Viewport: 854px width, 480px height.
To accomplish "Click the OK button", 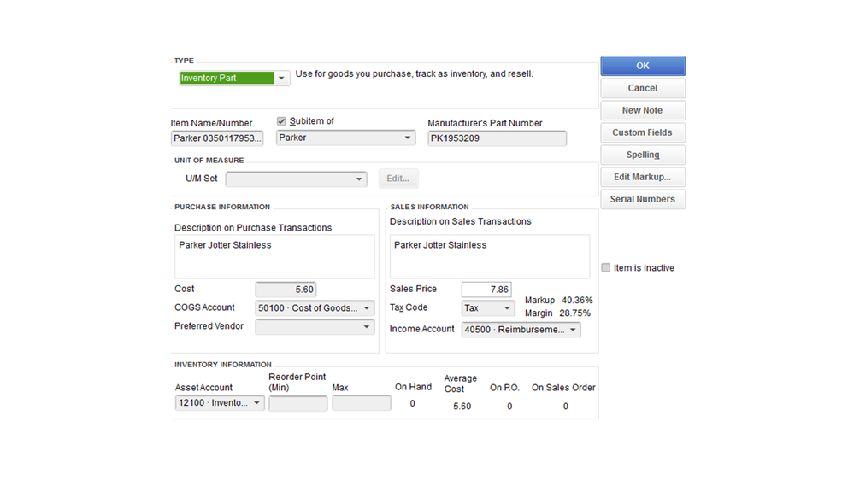I will (x=643, y=66).
